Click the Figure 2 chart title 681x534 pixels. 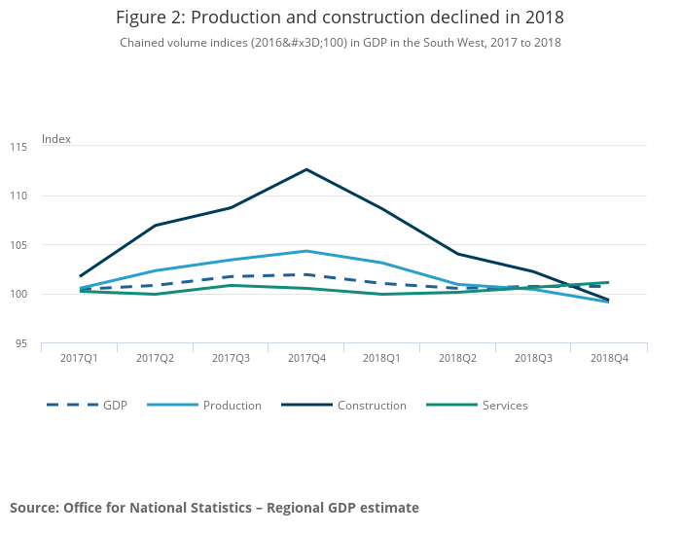340,18
